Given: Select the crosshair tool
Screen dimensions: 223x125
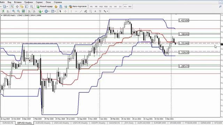Looking at the screenshot, I should (65, 11).
